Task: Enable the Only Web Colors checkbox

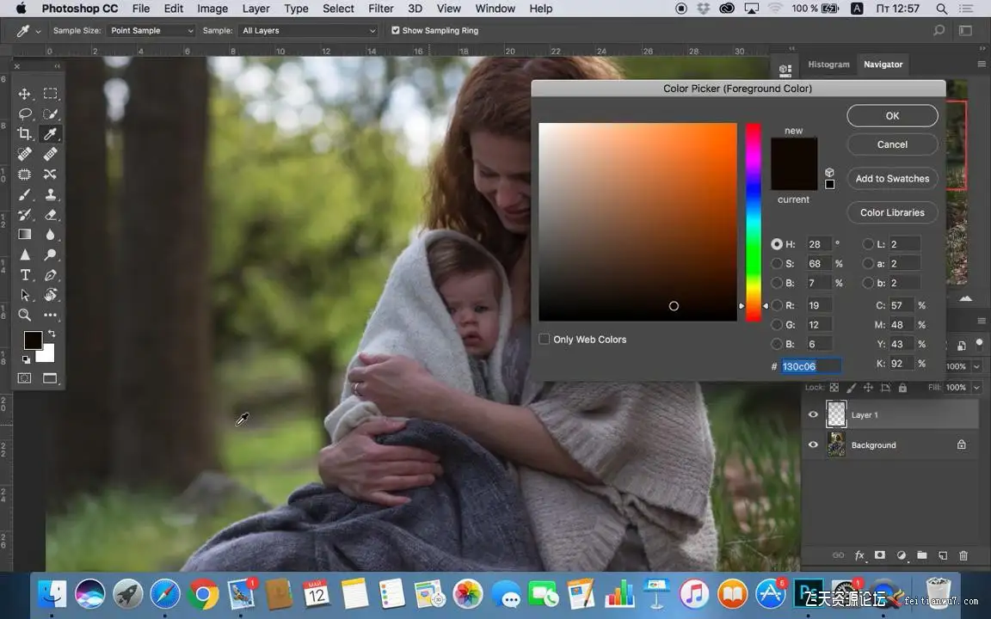Action: pos(544,340)
